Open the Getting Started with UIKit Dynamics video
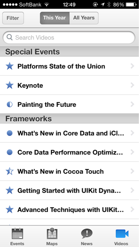The width and height of the screenshot is (139, 247). (69, 190)
